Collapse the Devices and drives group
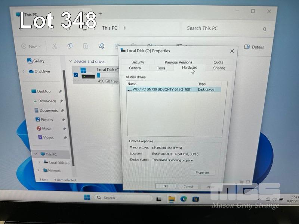This screenshot has width=299, height=224. point(70,61)
